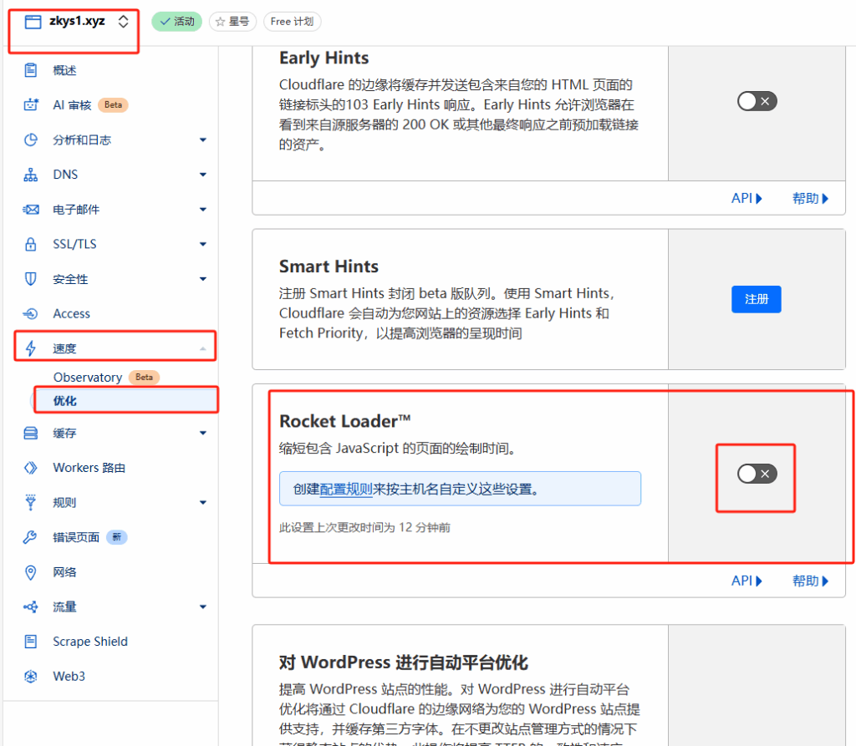Click the SSL/TLS padlock icon
This screenshot has width=856, height=746.
[x=31, y=244]
